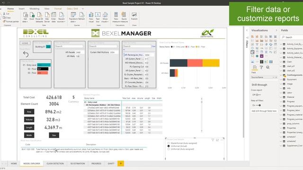Click the Quick measure ribbon icon
This screenshot has height=170, width=303.
click(124, 17)
